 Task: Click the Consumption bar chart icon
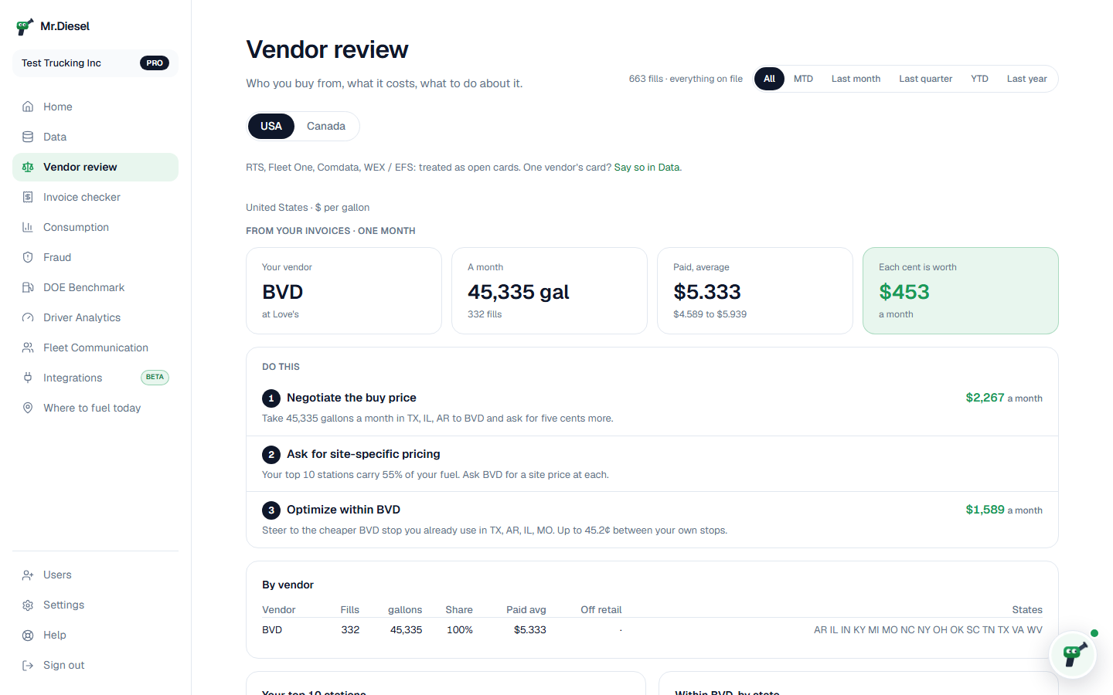pyautogui.click(x=28, y=227)
